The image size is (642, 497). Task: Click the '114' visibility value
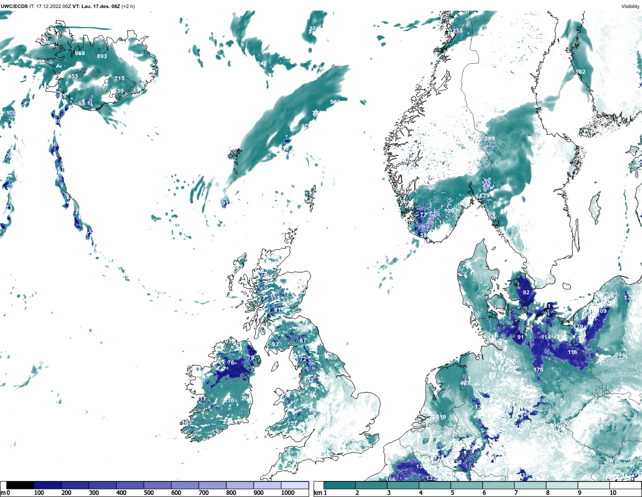[x=546, y=337]
